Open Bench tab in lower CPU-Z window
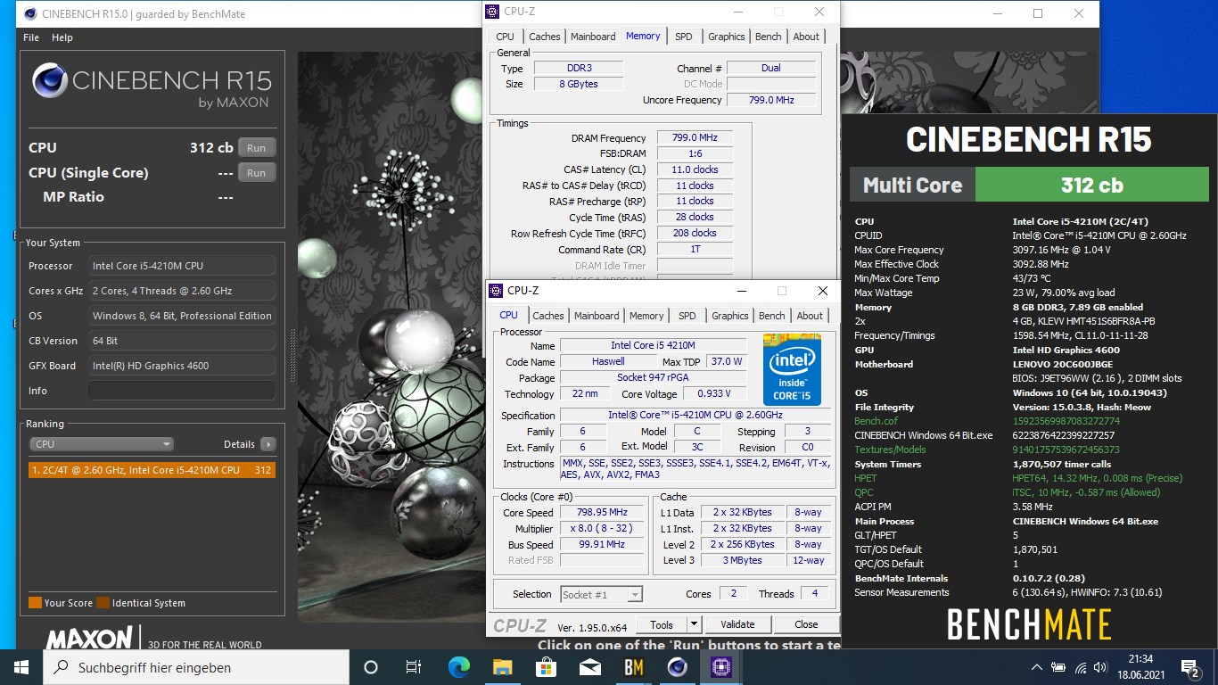The image size is (1218, 685). (x=772, y=316)
